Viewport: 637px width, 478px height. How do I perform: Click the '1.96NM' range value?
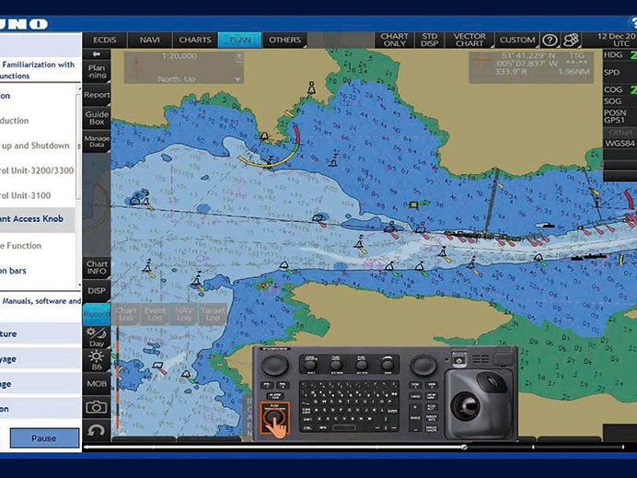pyautogui.click(x=573, y=72)
